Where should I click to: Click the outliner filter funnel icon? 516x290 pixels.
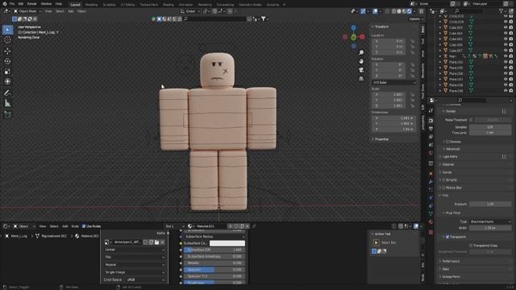click(501, 11)
